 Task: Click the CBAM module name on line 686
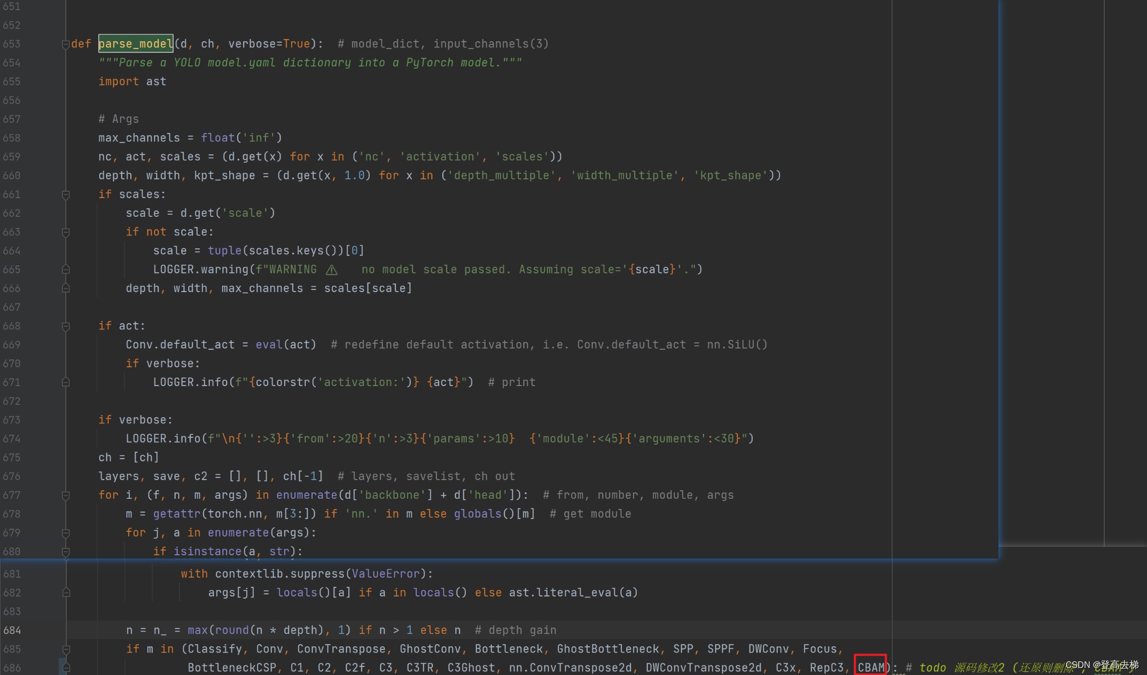(871, 668)
